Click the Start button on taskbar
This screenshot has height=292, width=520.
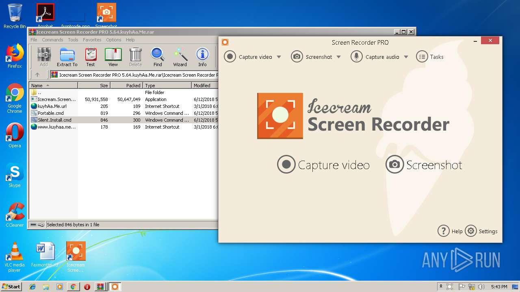(x=11, y=286)
